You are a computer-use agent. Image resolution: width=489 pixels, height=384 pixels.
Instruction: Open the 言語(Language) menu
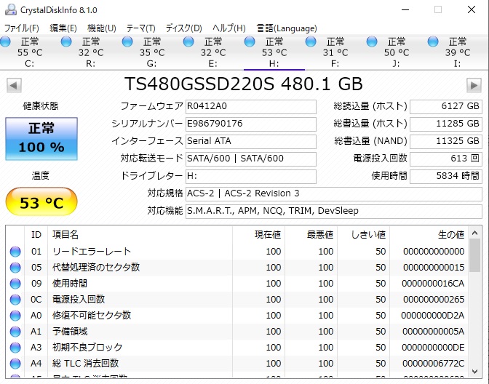pos(287,28)
